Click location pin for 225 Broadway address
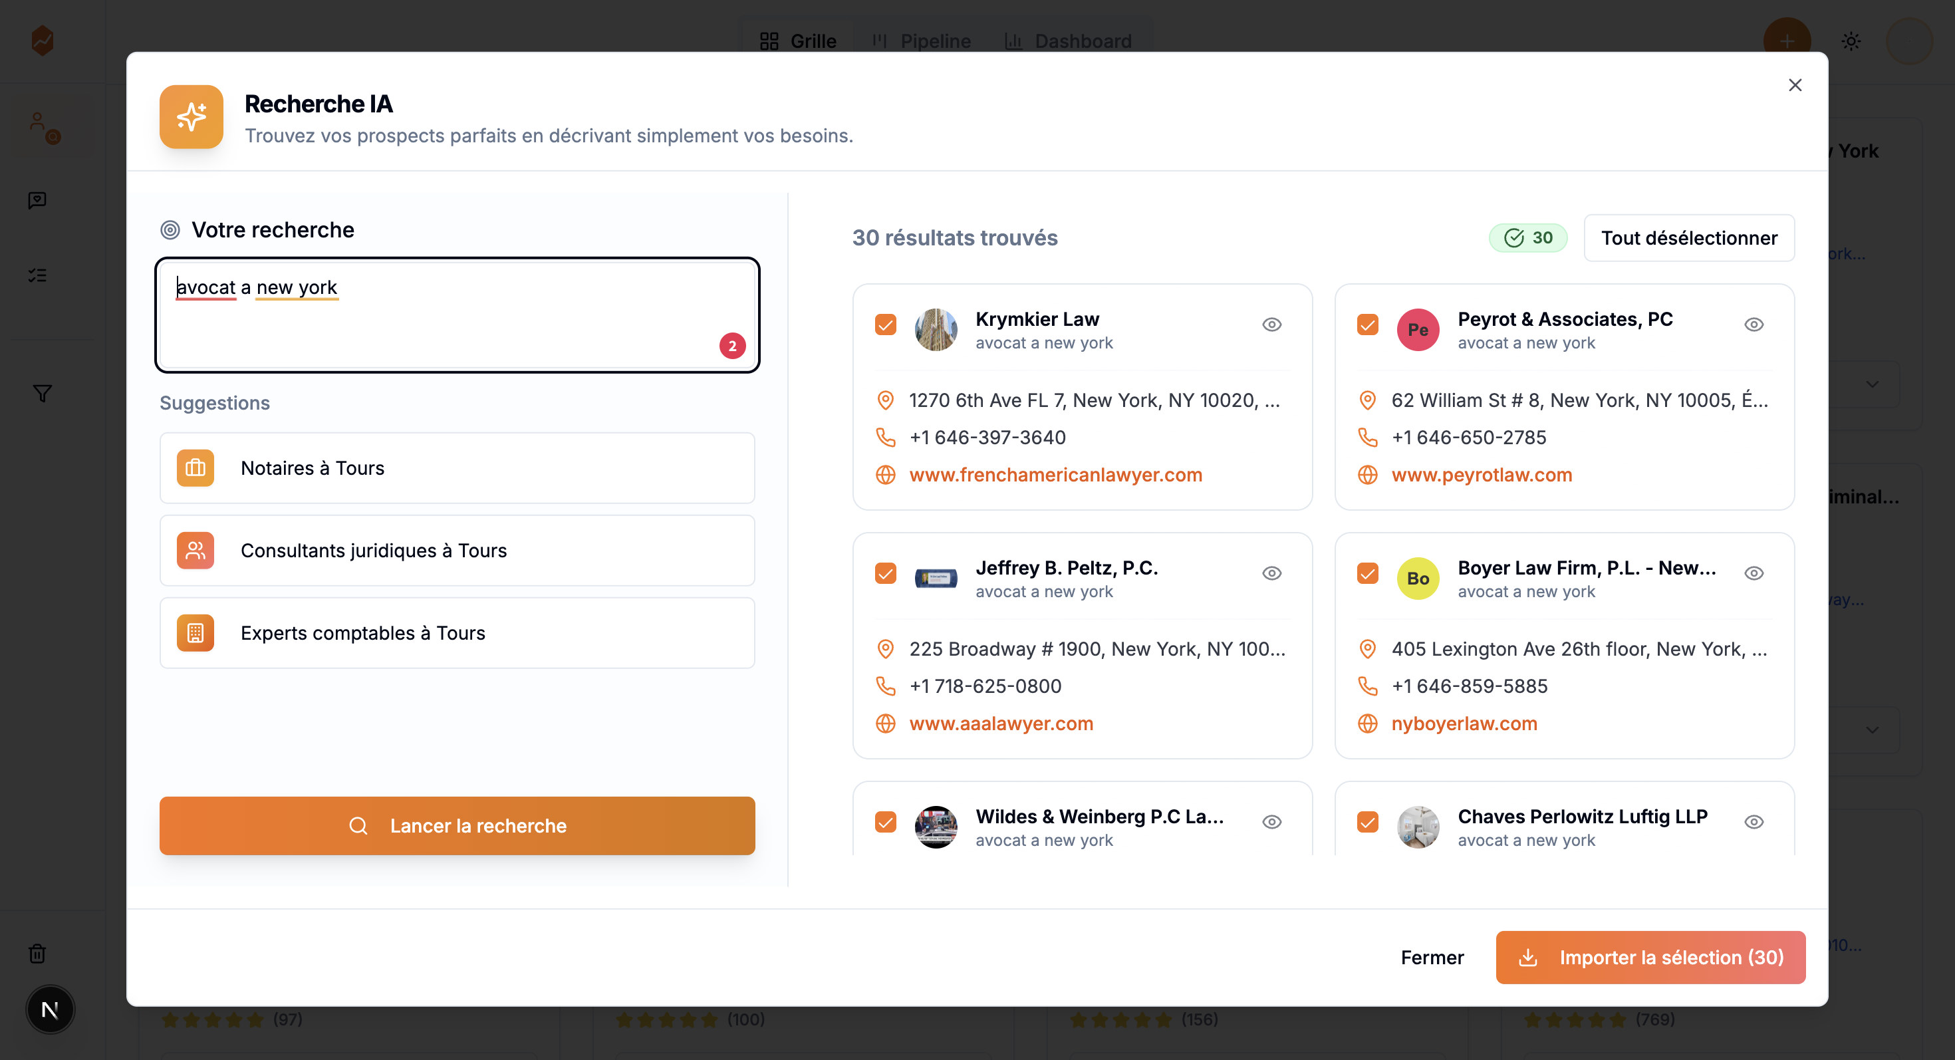The width and height of the screenshot is (1955, 1060). coord(885,650)
